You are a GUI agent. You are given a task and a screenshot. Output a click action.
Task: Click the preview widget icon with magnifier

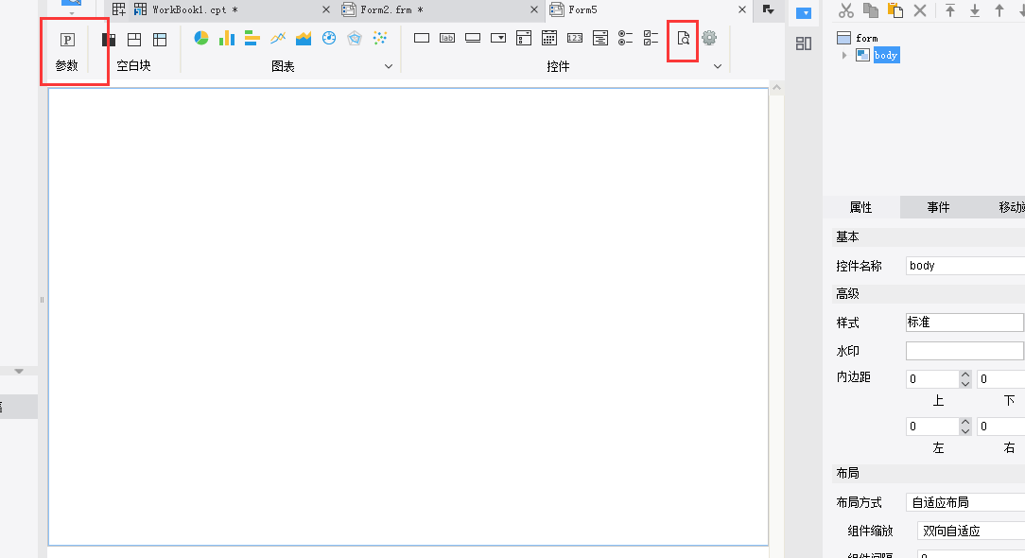click(683, 39)
